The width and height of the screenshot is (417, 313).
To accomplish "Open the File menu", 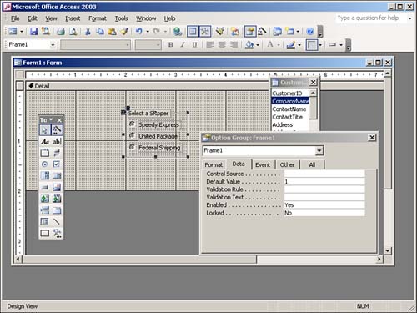I will [15, 18].
